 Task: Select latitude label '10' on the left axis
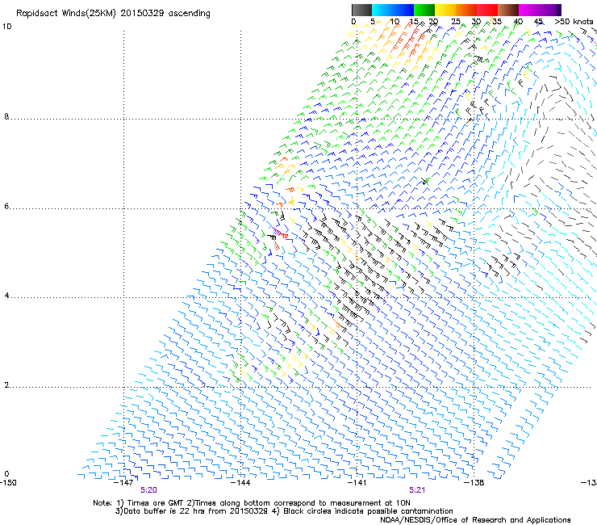point(6,27)
